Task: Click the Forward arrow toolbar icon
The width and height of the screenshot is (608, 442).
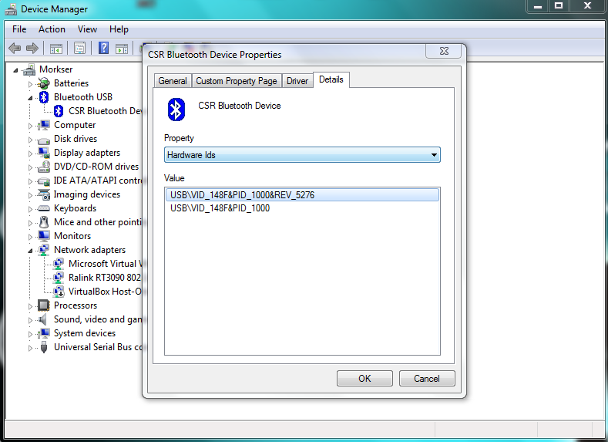Action: (x=32, y=49)
